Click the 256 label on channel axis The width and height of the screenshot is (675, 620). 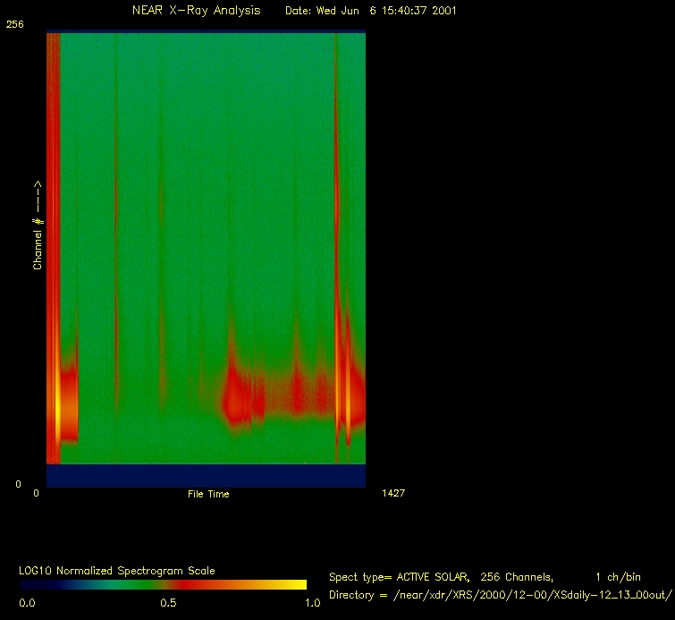click(15, 25)
